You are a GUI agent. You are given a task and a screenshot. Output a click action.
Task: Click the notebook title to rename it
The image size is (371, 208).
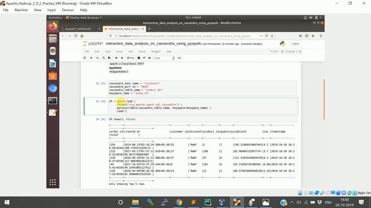(153, 44)
